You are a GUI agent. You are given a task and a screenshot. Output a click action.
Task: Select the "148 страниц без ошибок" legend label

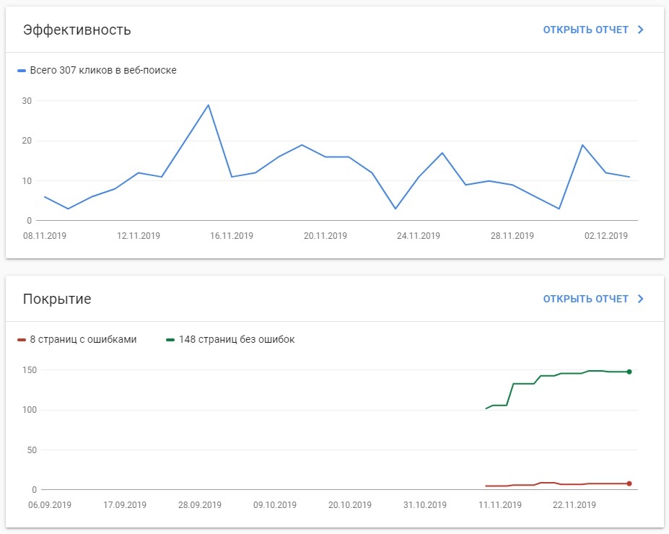click(x=237, y=340)
